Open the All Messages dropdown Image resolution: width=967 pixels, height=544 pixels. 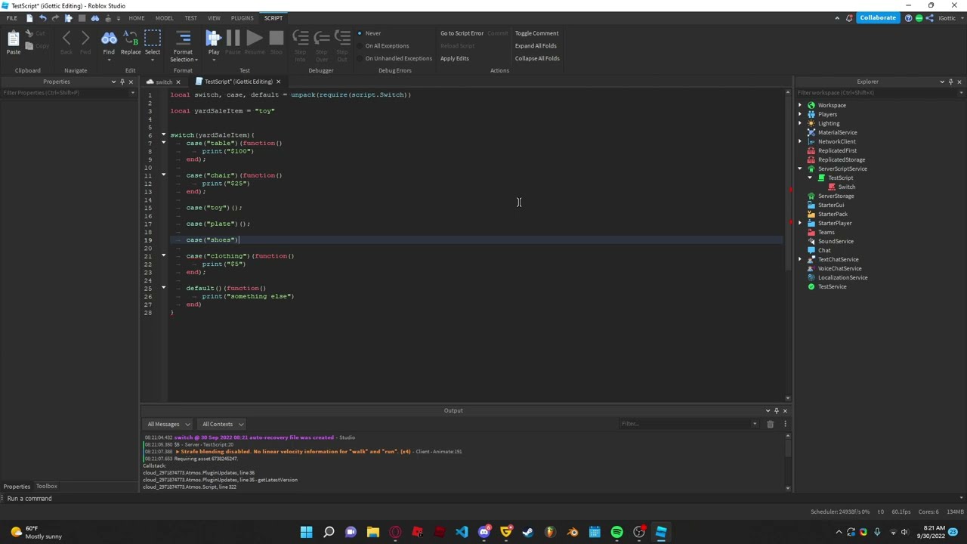168,424
